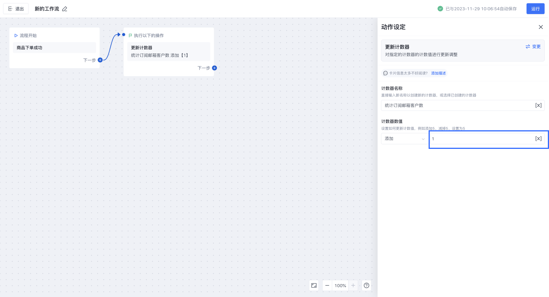Screen dimensions: 549x297
Task: Click the fit-to-screen canvas icon
Action: [x=314, y=285]
